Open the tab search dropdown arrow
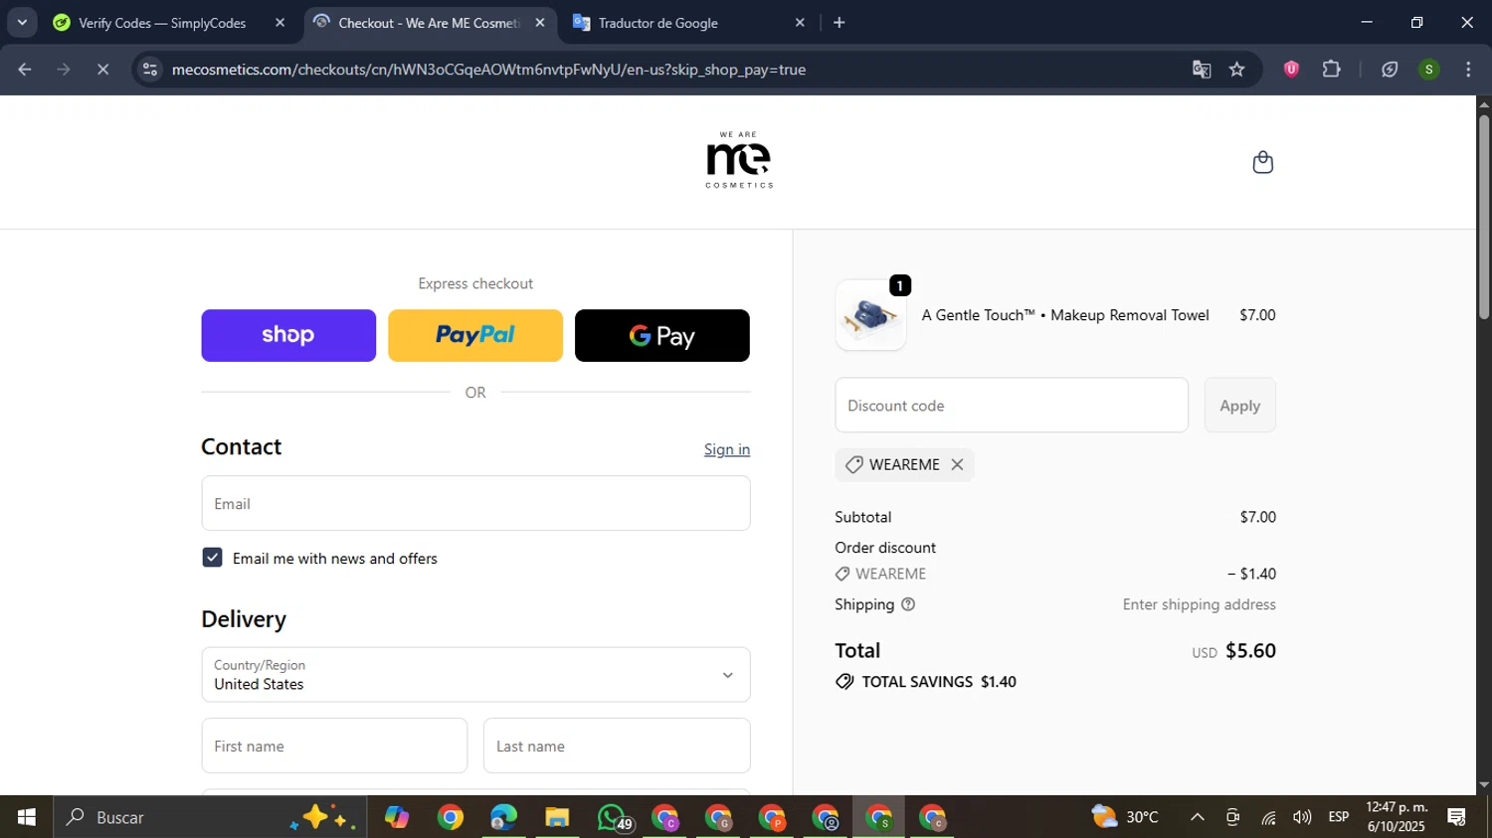The width and height of the screenshot is (1492, 838). pos(22,22)
